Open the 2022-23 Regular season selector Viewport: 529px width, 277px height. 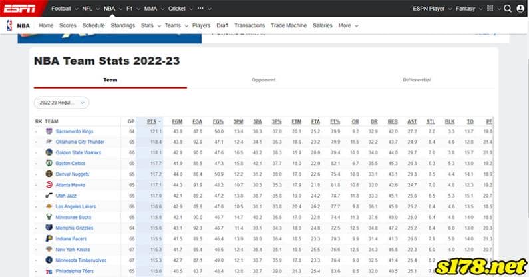pos(62,103)
